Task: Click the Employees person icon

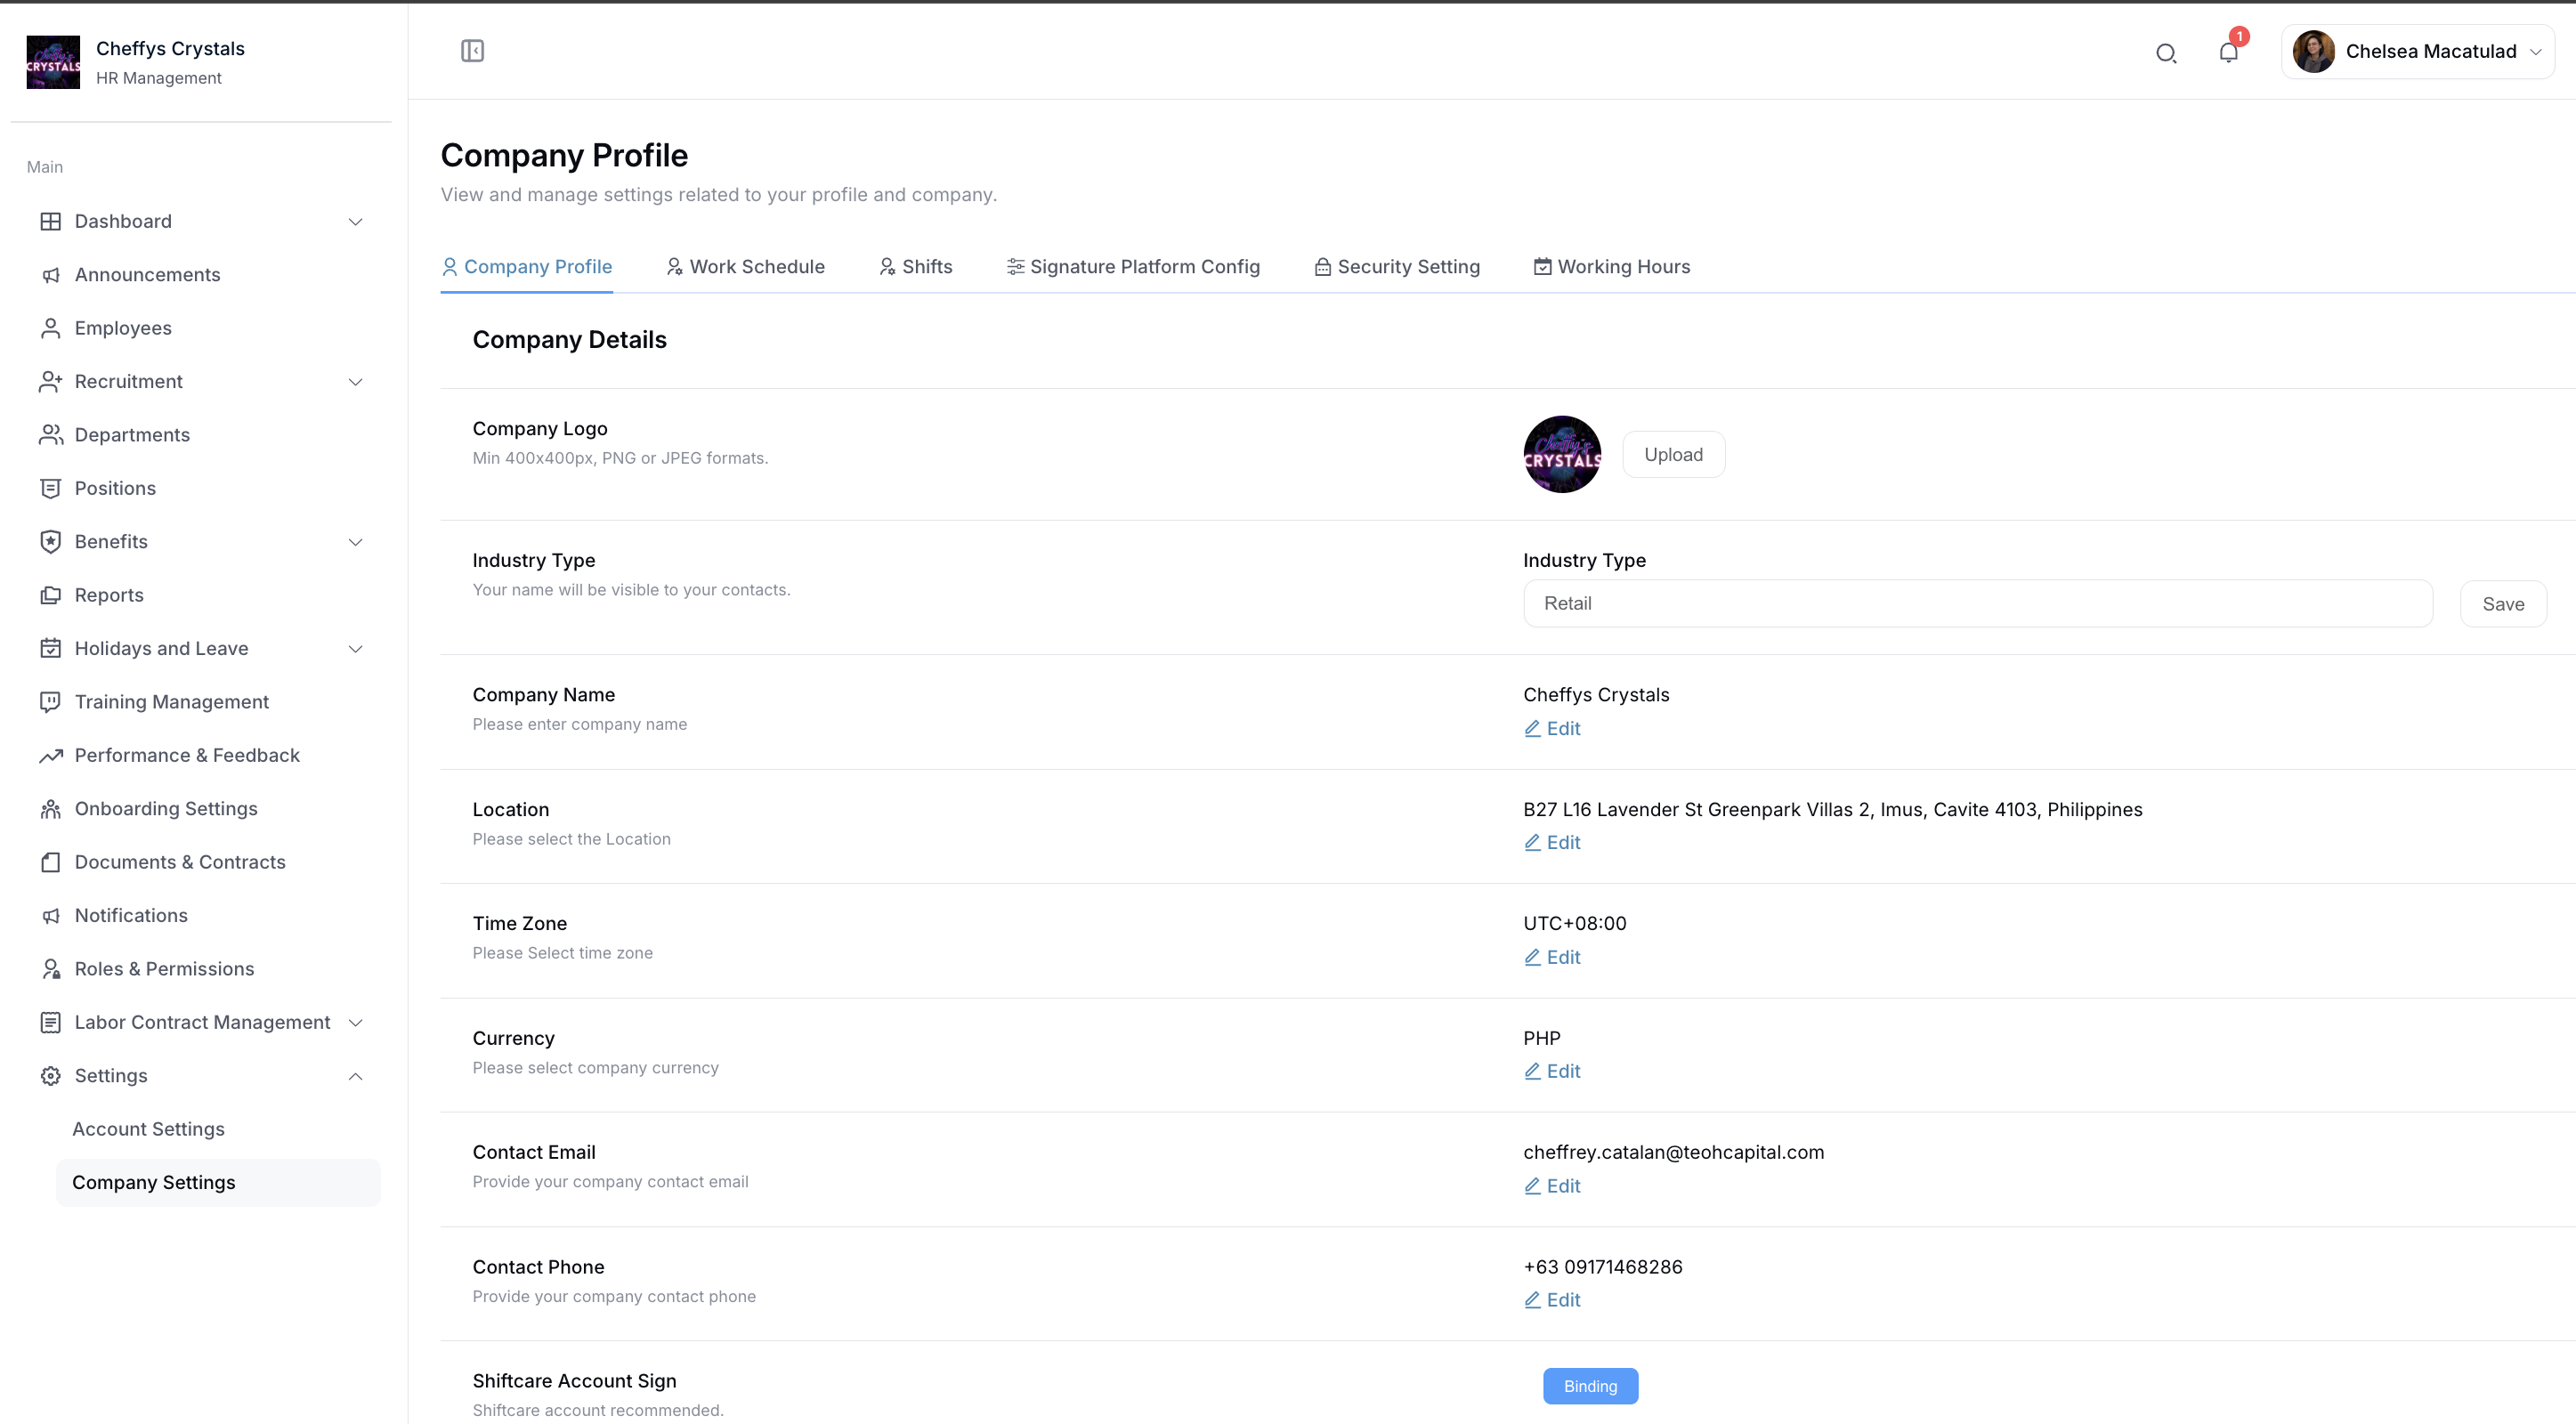Action: (x=51, y=328)
